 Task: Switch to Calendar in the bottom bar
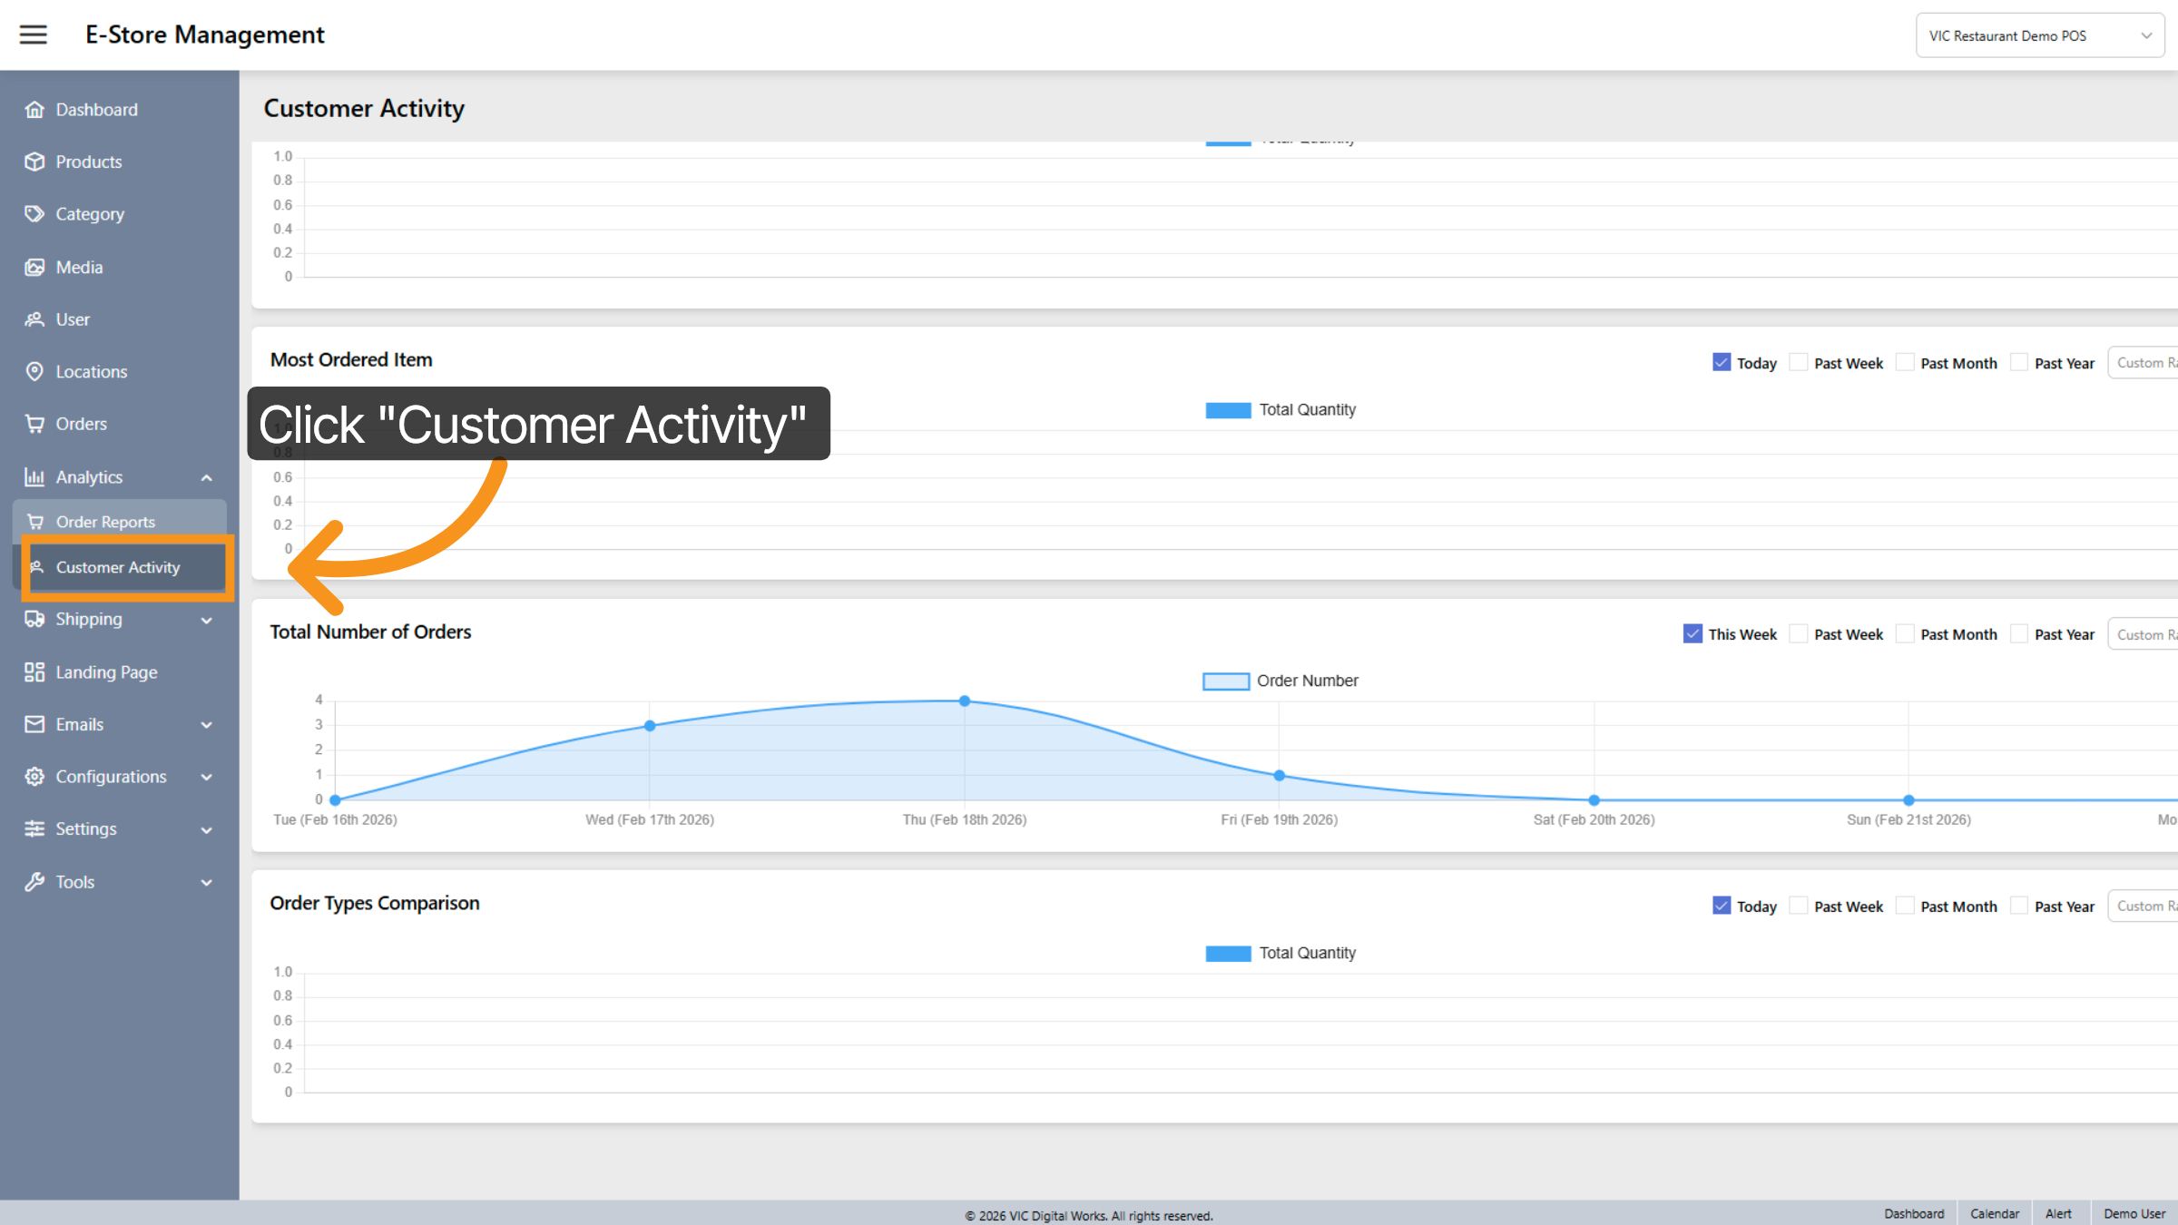[x=1994, y=1213]
